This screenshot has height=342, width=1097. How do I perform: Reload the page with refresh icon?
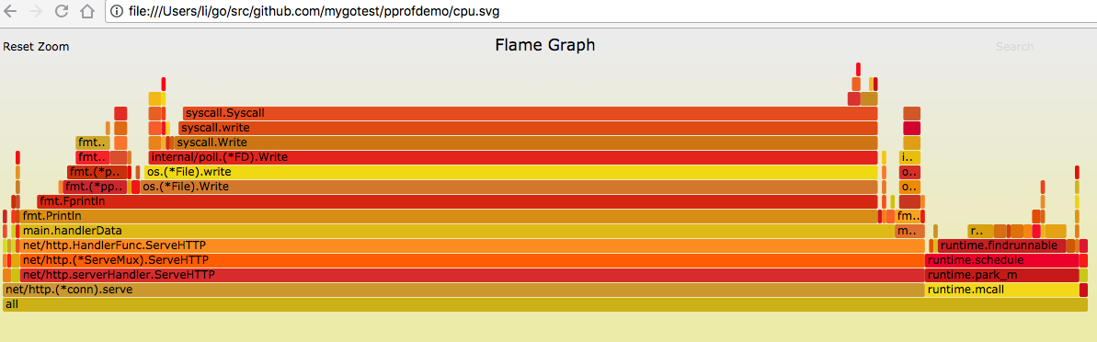pyautogui.click(x=61, y=11)
